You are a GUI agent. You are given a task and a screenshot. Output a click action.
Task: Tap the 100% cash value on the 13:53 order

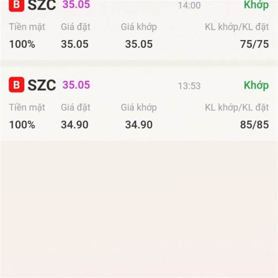click(x=22, y=125)
